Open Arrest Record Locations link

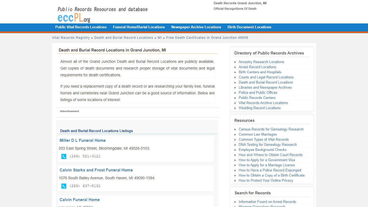[x=257, y=67]
